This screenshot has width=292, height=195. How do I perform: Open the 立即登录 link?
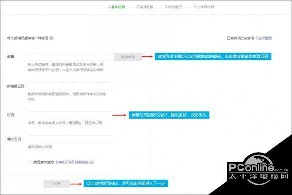265,38
